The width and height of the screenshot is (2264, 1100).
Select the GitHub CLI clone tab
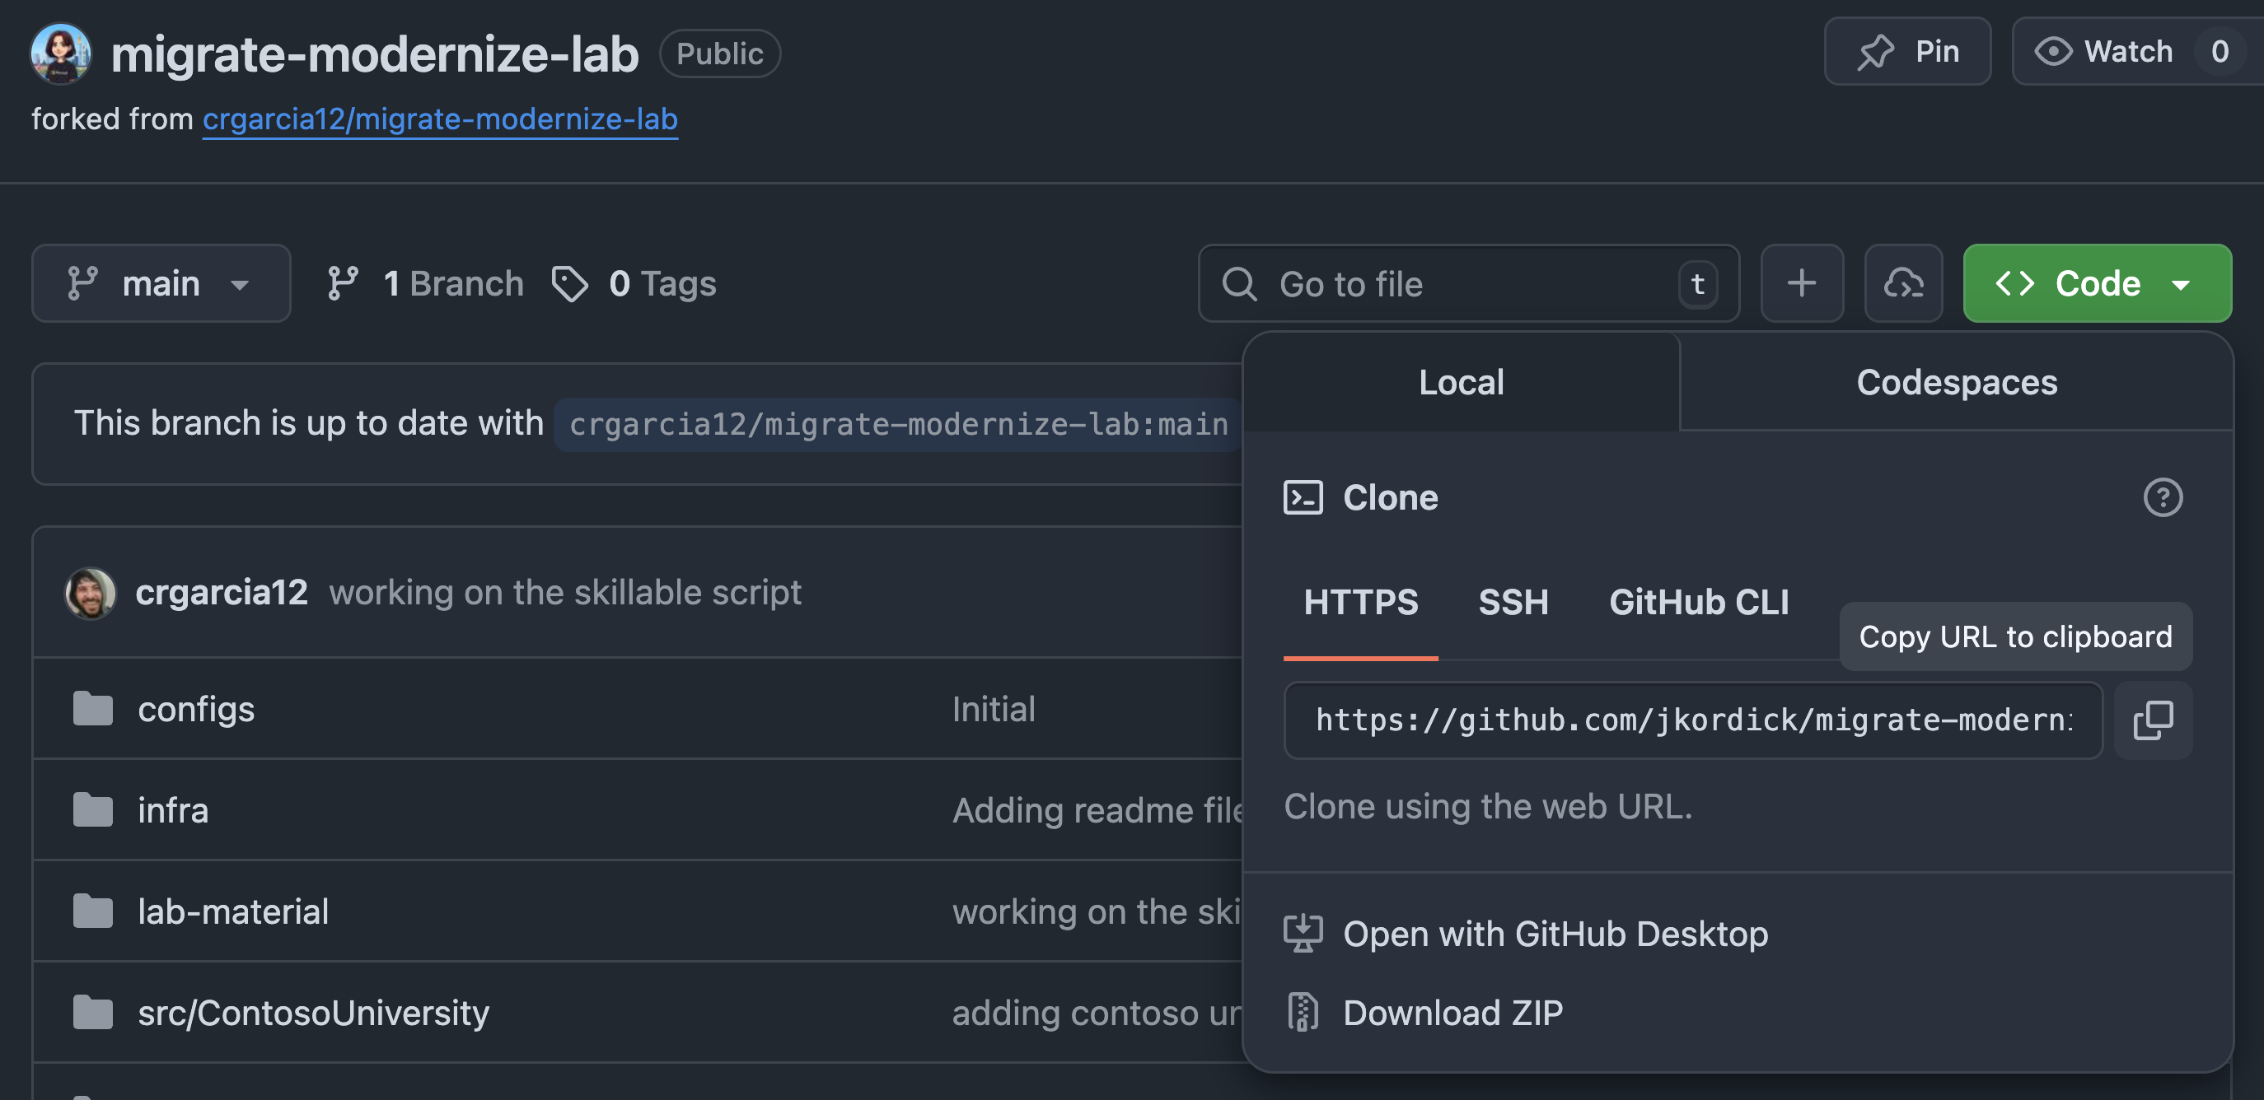(x=1698, y=603)
